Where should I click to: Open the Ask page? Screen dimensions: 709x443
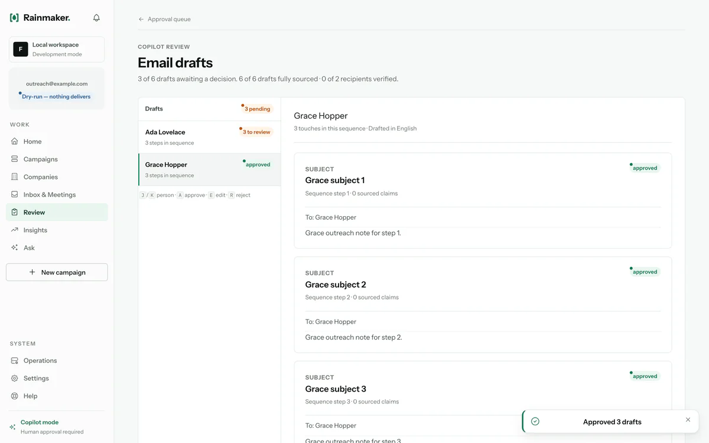[x=57, y=247]
